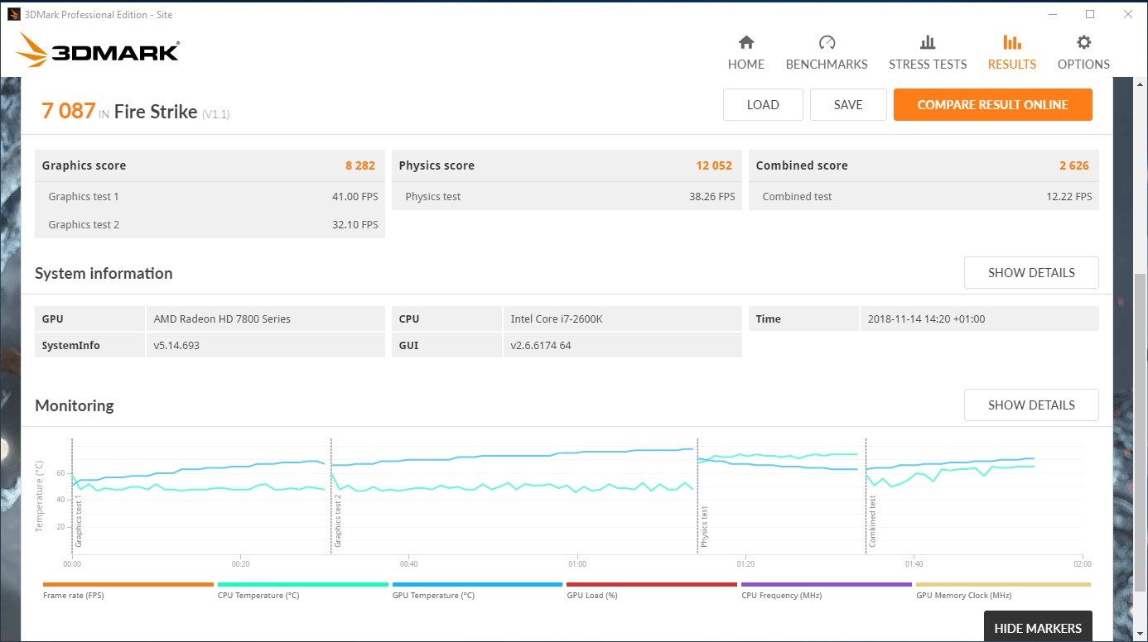Click the GUI version v2.6.6174 64

tap(541, 345)
